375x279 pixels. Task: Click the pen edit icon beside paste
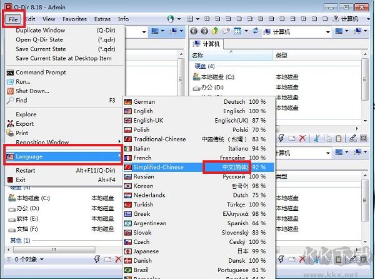tap(353, 138)
